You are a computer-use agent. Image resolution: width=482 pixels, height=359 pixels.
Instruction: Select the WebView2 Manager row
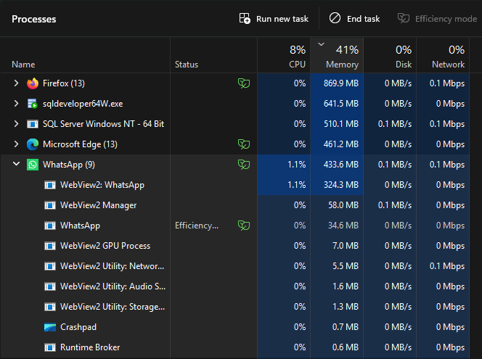[235, 205]
